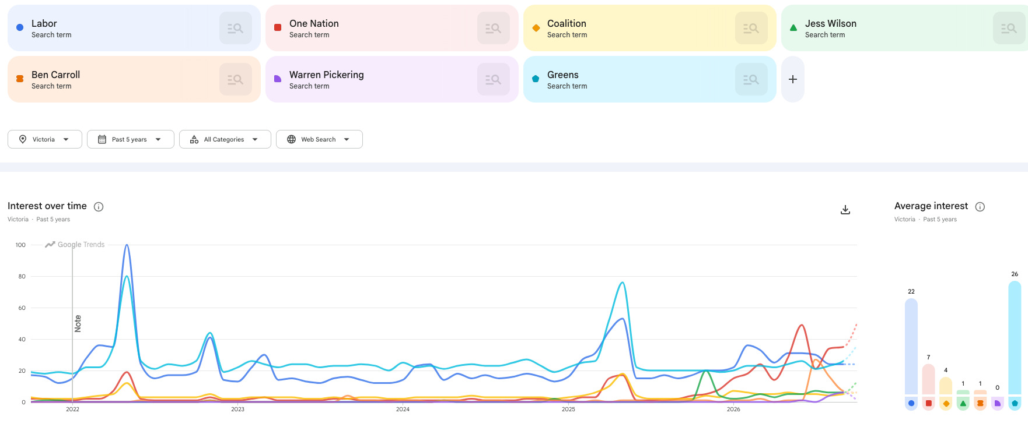Show info for Interest over time
This screenshot has width=1028, height=427.
[99, 207]
